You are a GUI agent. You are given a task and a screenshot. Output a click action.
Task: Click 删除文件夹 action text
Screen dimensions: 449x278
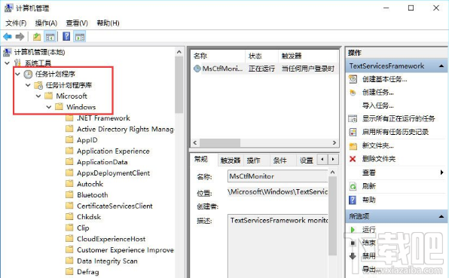coord(379,159)
